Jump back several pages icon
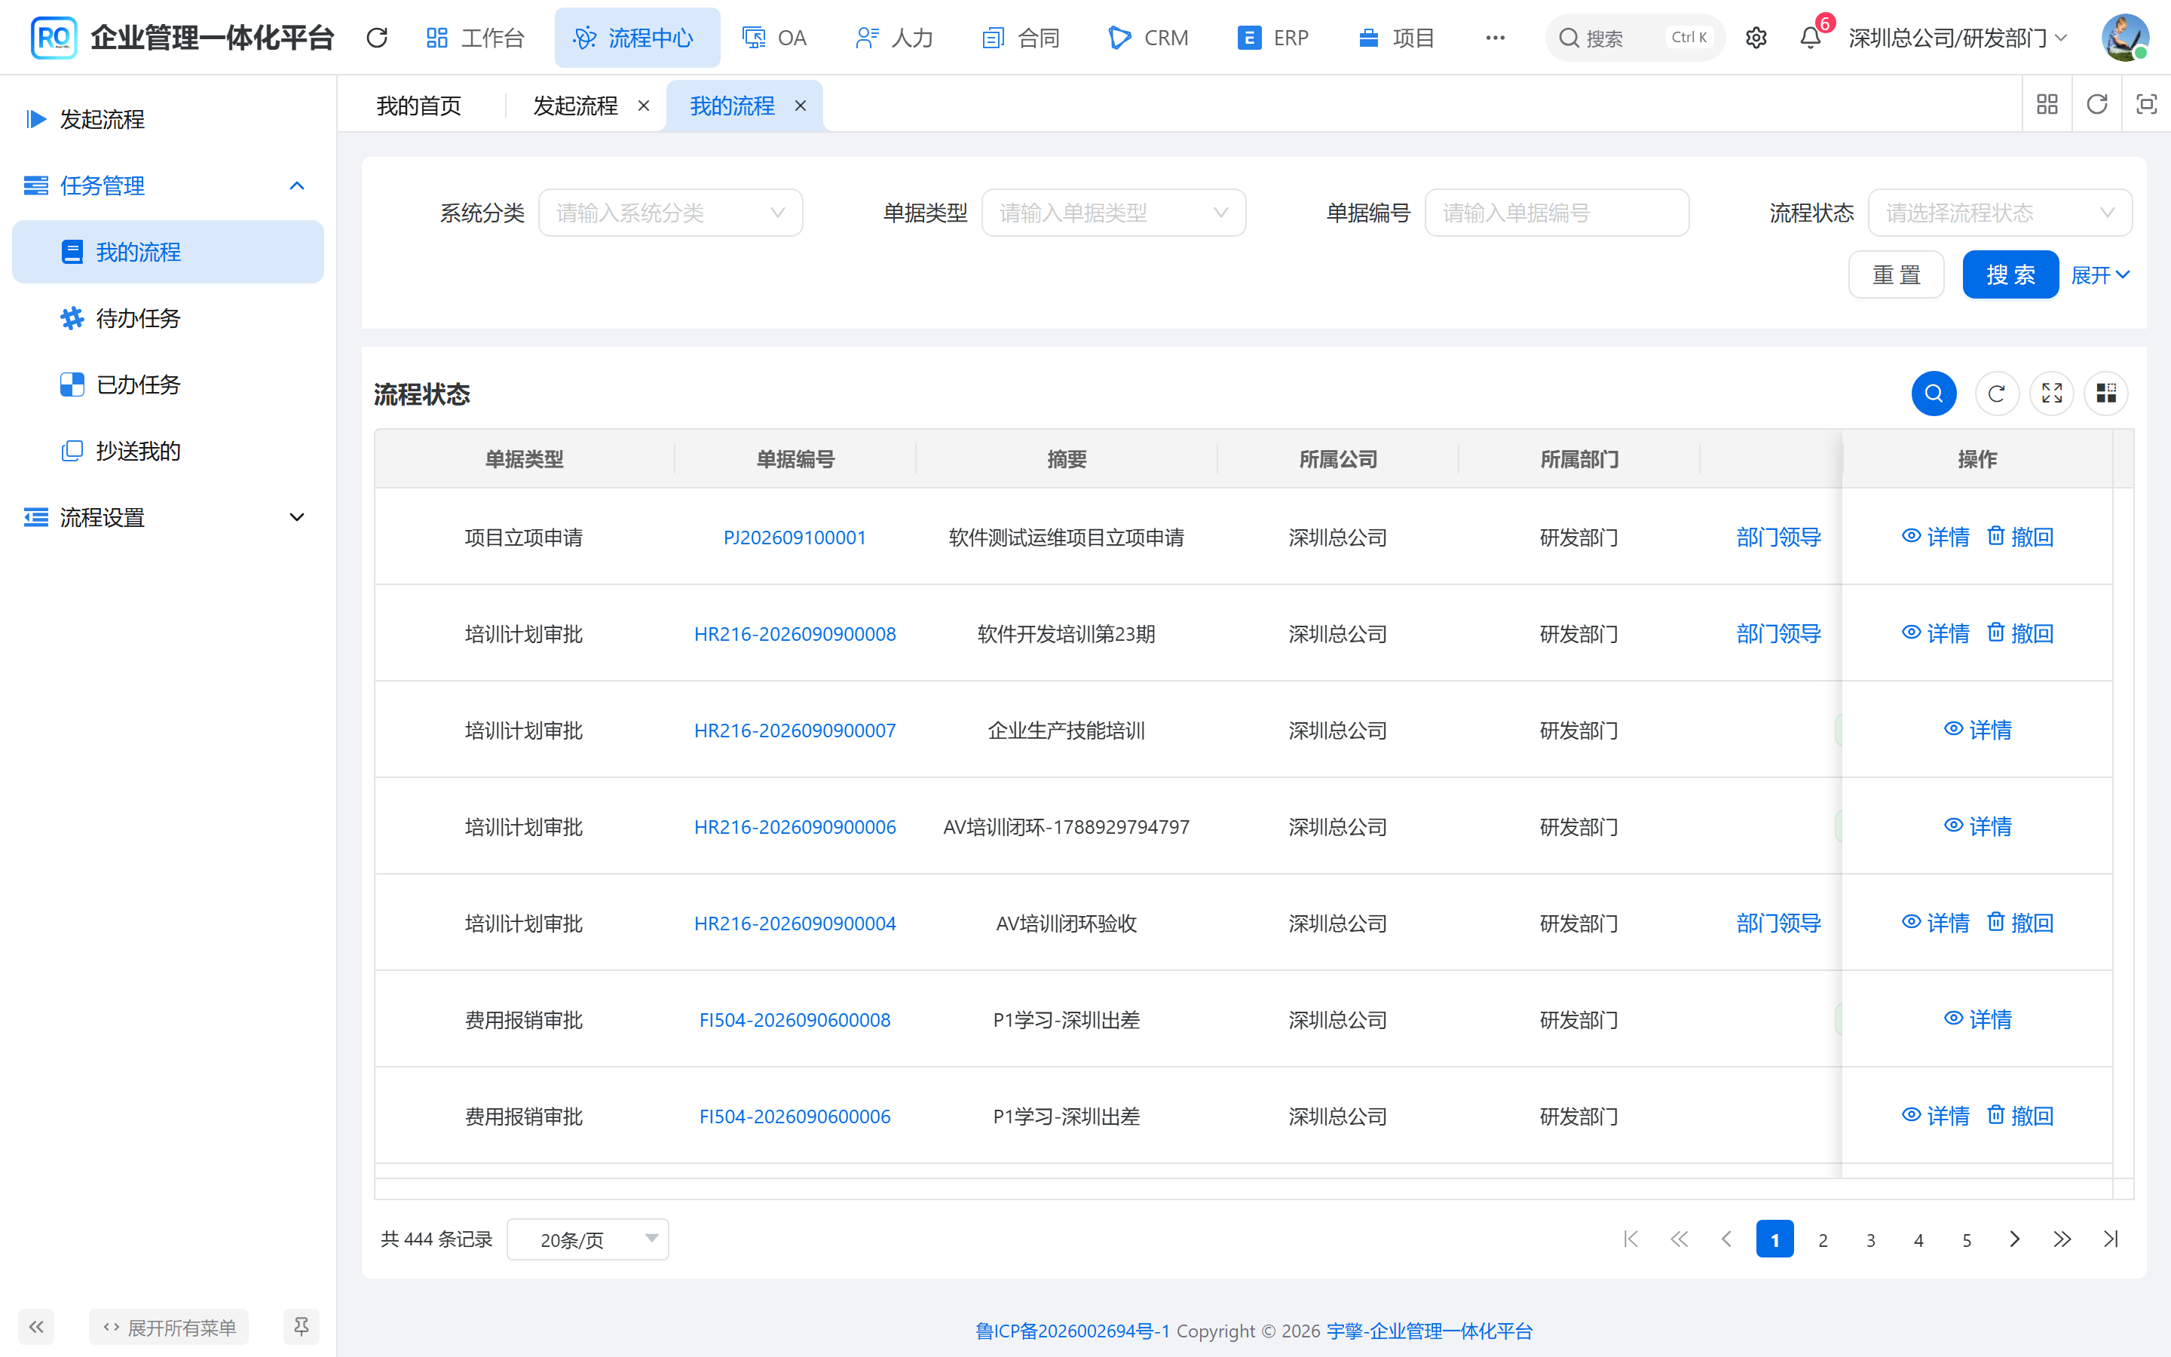Screen dimensions: 2171x1357 tap(1680, 1239)
